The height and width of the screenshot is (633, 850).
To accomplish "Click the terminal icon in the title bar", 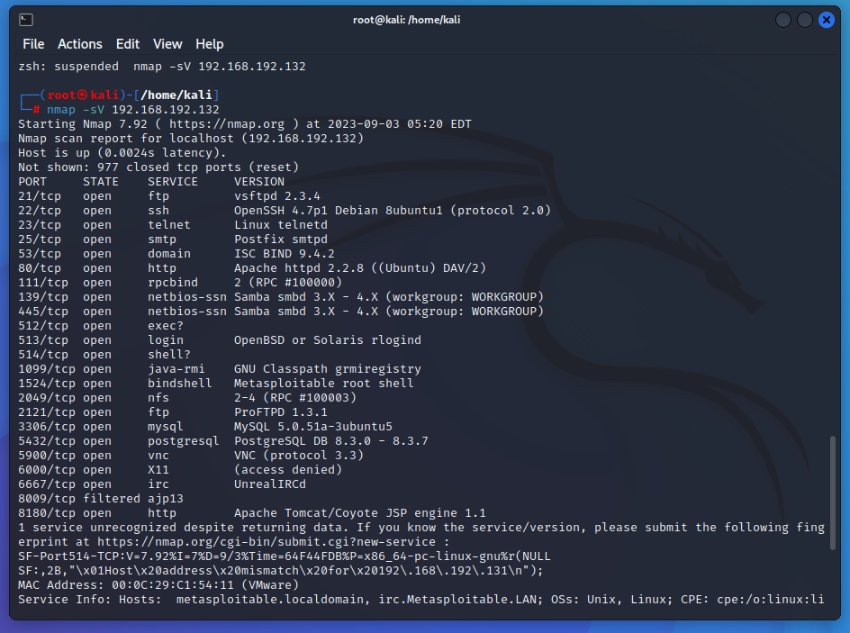I will pyautogui.click(x=26, y=20).
